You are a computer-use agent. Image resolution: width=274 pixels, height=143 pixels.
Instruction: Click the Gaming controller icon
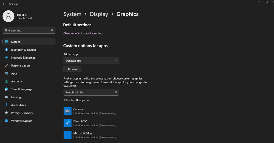6,97
